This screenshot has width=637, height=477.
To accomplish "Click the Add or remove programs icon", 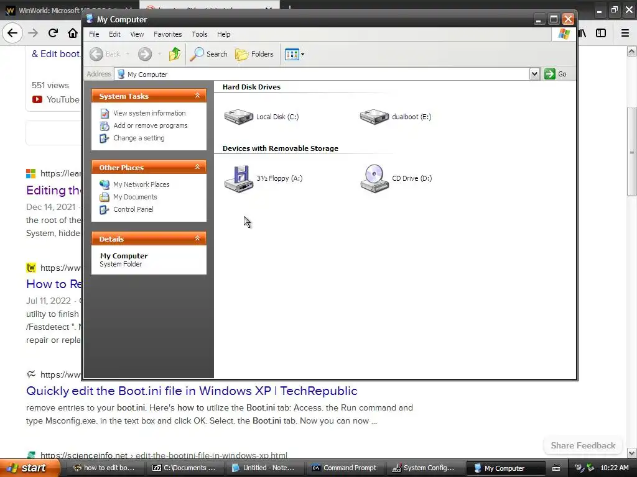I will click(105, 126).
